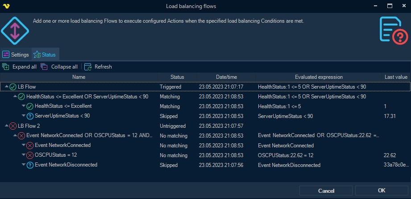Click the Refresh icon in toolbar
The height and width of the screenshot is (199, 411).
(x=88, y=67)
